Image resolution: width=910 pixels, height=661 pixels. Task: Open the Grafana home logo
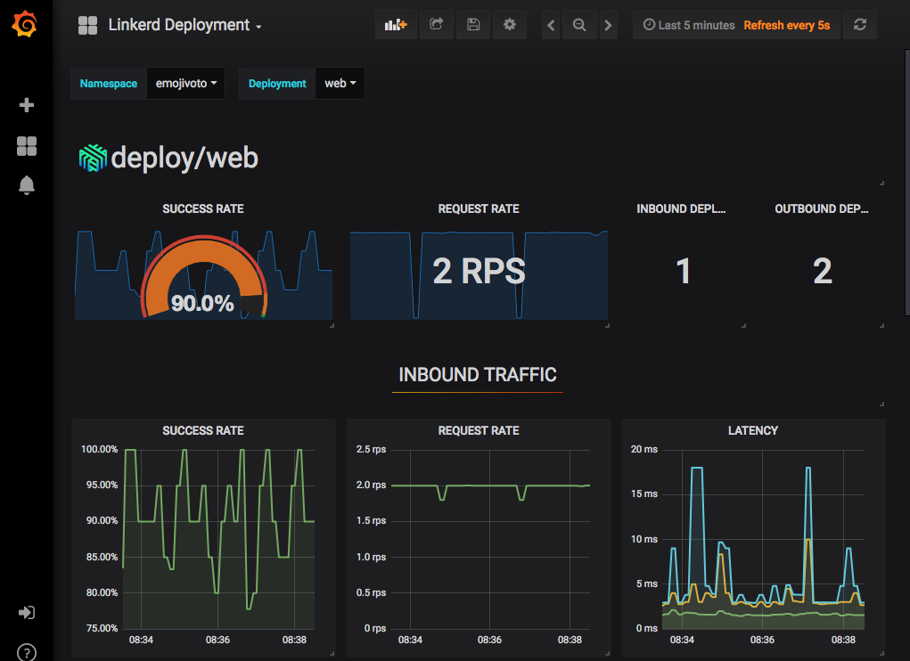26,24
